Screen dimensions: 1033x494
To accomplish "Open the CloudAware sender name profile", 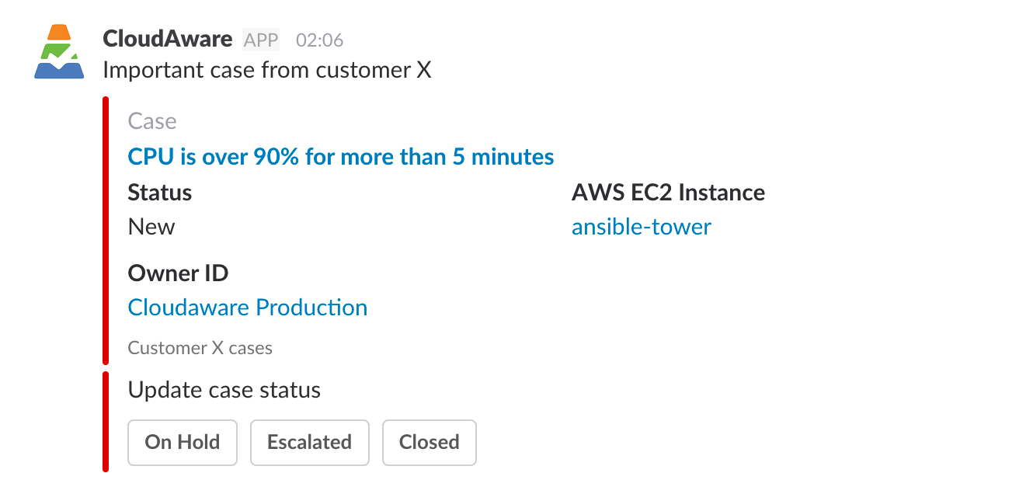I will pos(167,39).
